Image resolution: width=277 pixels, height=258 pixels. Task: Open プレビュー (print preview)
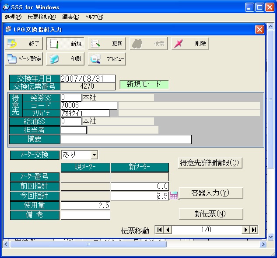pyautogui.click(x=107, y=59)
